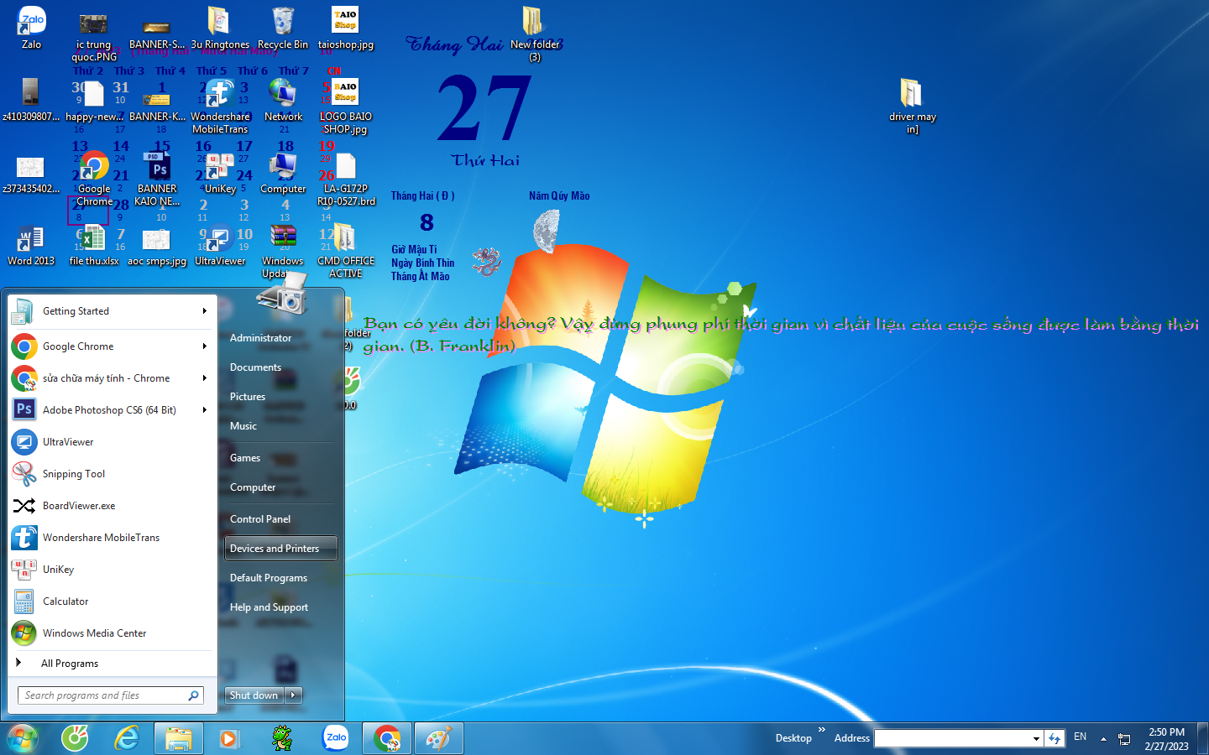Click the Windows Start orb on taskbar
The width and height of the screenshot is (1209, 755).
23,738
